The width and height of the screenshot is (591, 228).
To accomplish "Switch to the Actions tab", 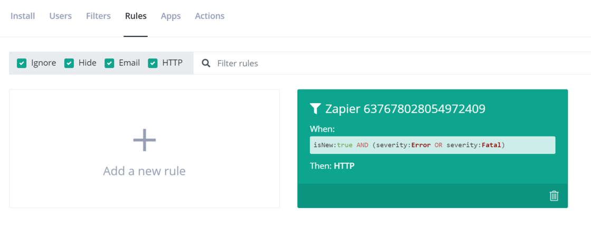I will 209,16.
